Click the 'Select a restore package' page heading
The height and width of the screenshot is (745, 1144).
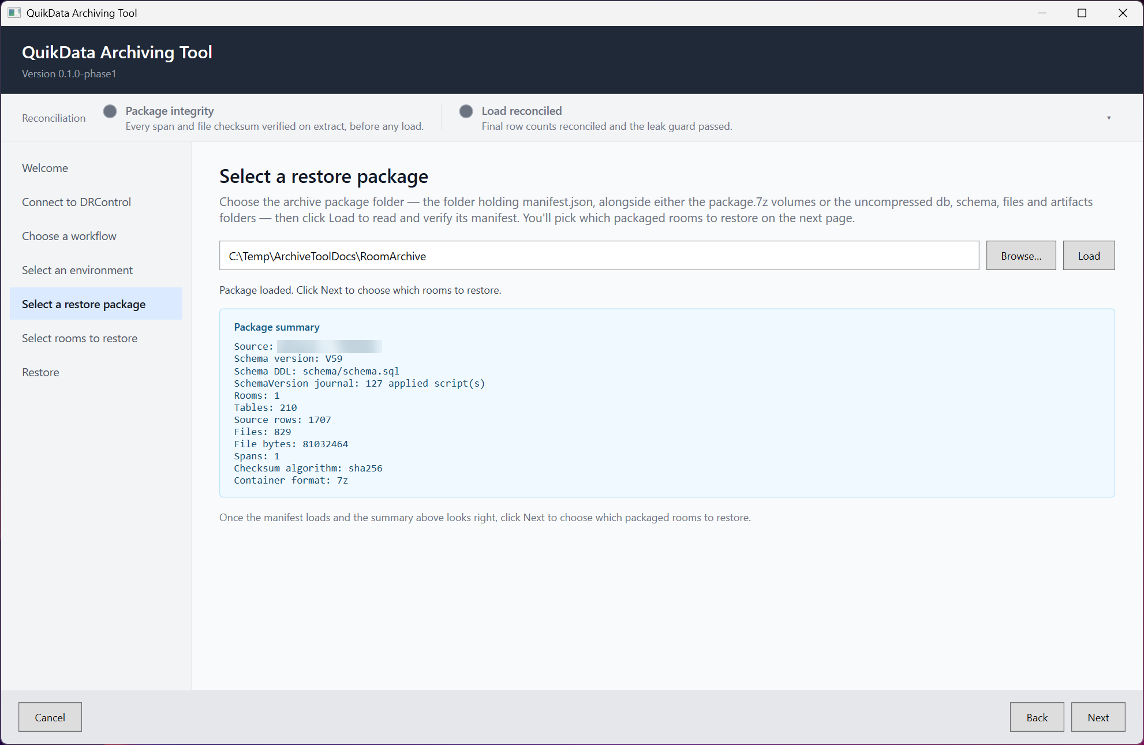[324, 177]
